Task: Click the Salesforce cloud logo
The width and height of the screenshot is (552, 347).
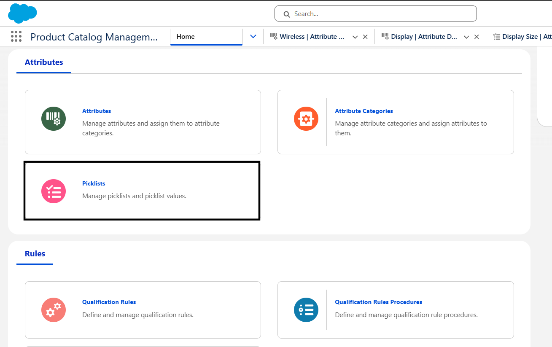Action: [22, 13]
